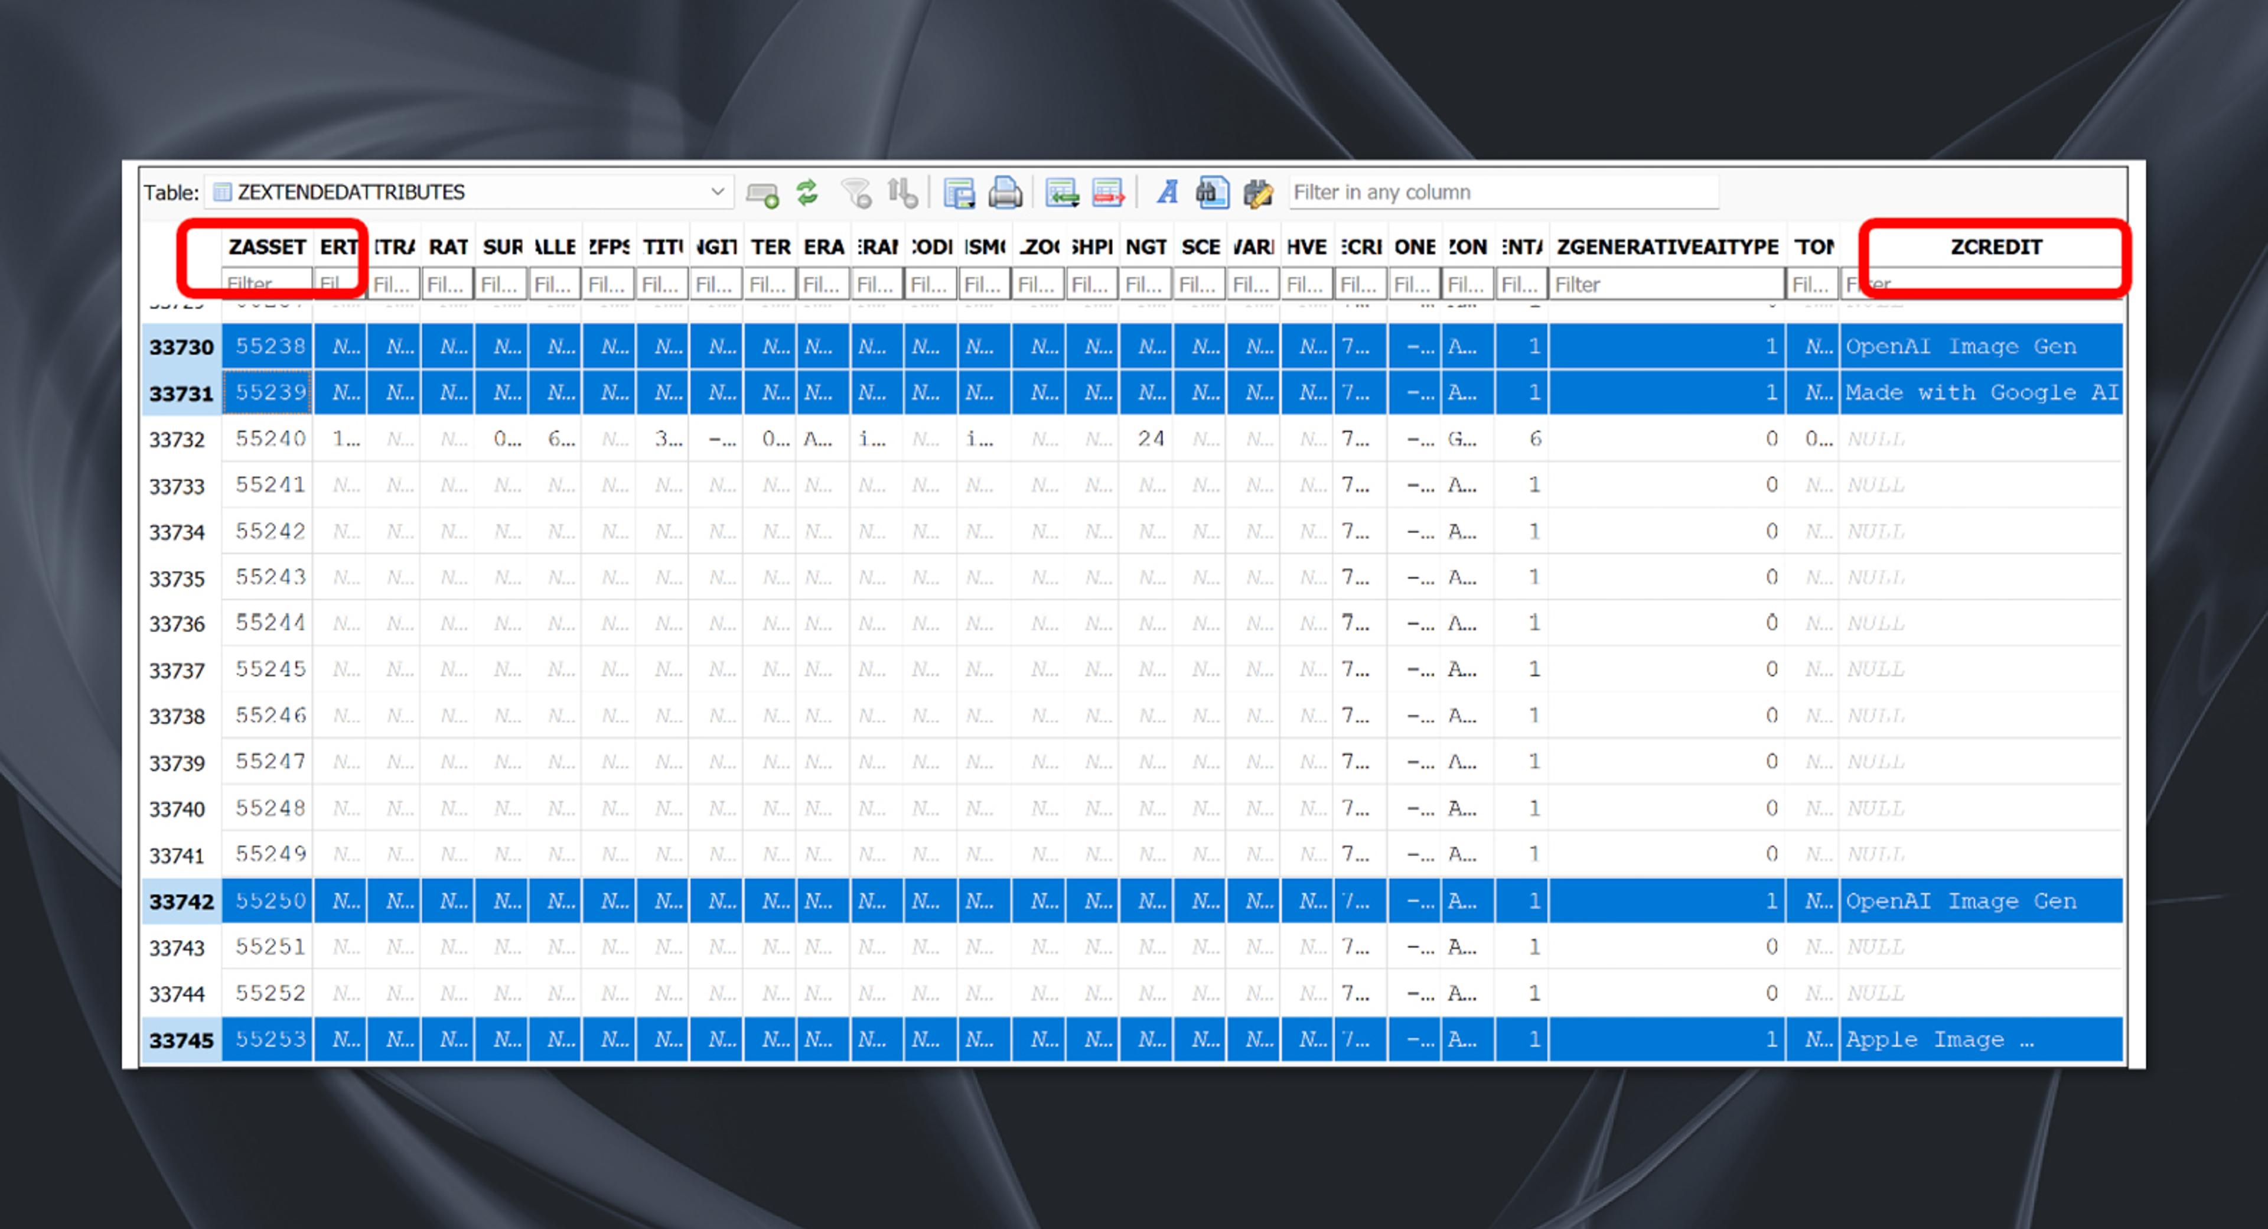The height and width of the screenshot is (1229, 2268).
Task: Select the ZASSET cell containing 55240
Action: pyautogui.click(x=269, y=439)
